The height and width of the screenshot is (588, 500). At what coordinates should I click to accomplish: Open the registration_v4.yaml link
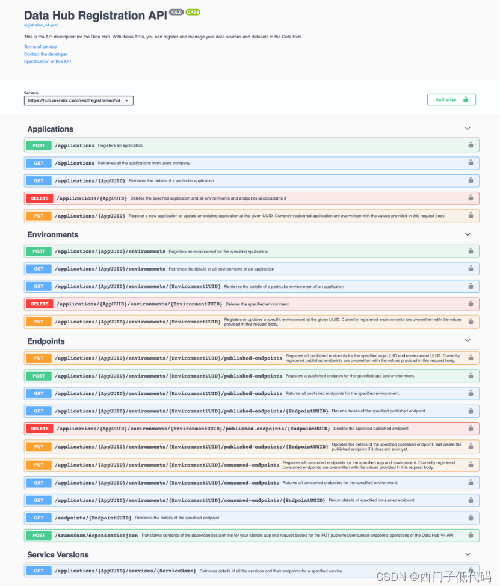point(42,25)
